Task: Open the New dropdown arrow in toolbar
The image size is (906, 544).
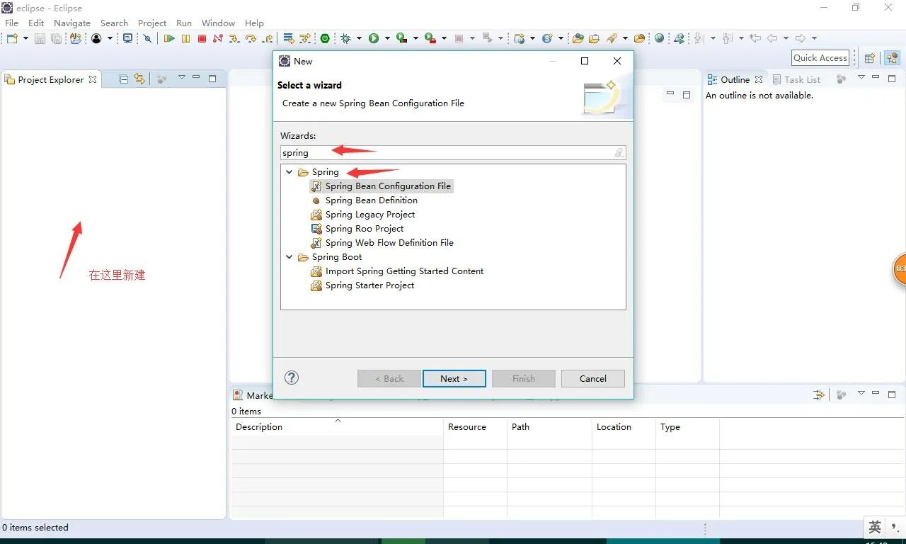Action: (25, 38)
